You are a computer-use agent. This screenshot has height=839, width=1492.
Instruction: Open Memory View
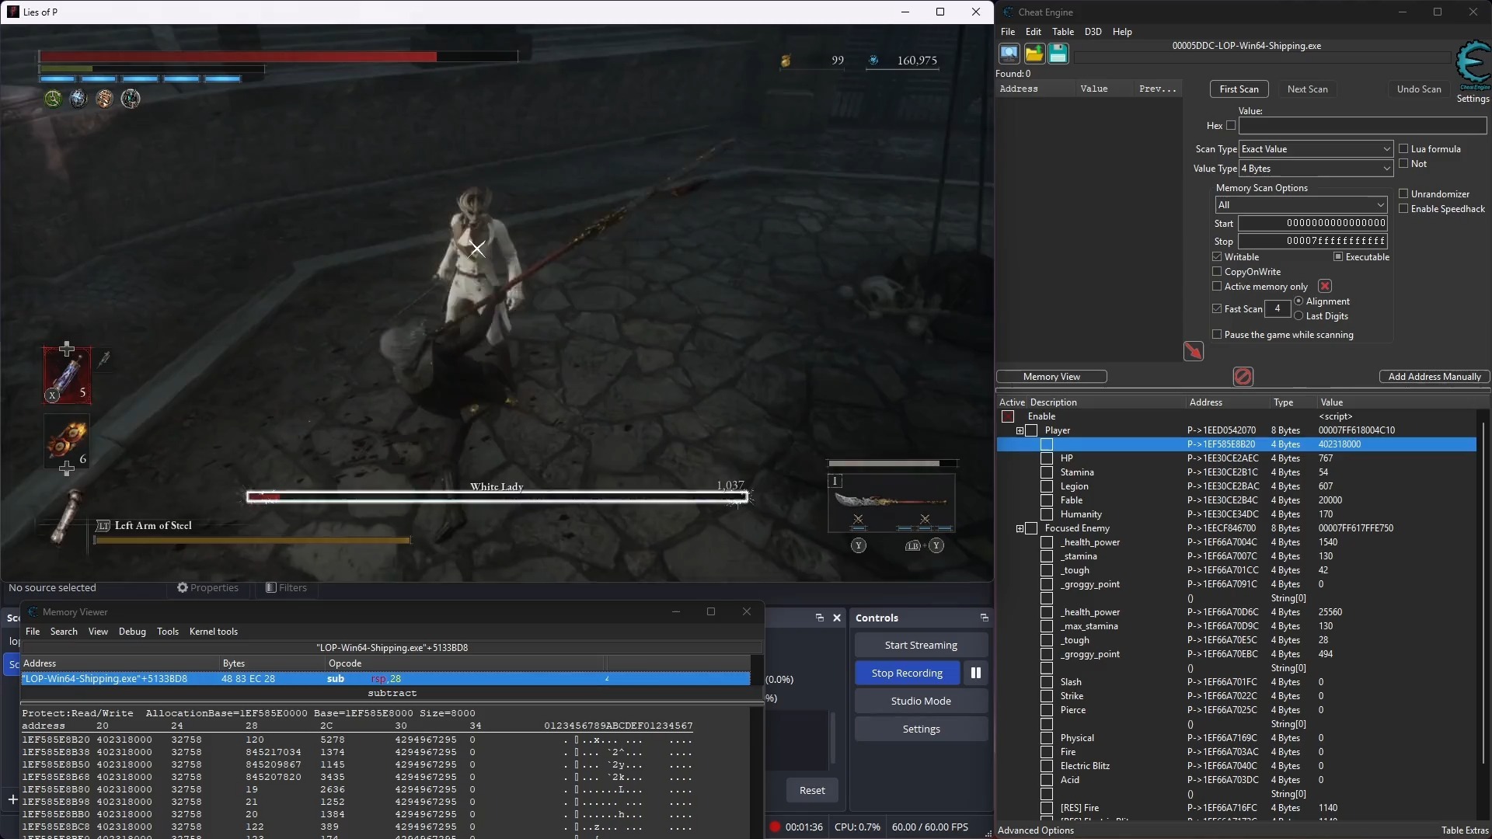click(x=1051, y=377)
